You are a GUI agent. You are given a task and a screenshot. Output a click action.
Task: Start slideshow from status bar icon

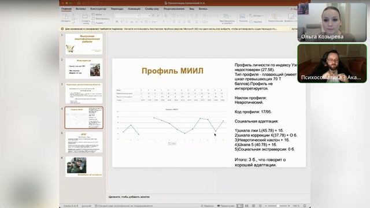(260, 206)
